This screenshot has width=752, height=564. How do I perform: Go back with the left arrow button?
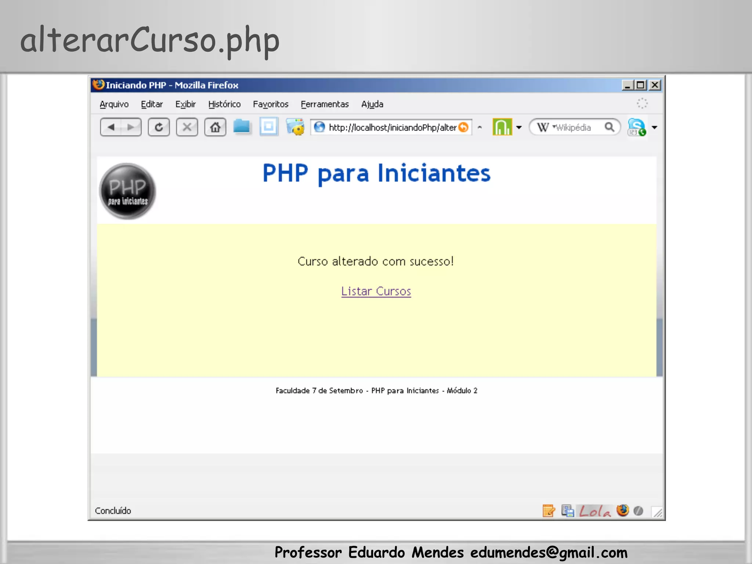[x=111, y=127]
